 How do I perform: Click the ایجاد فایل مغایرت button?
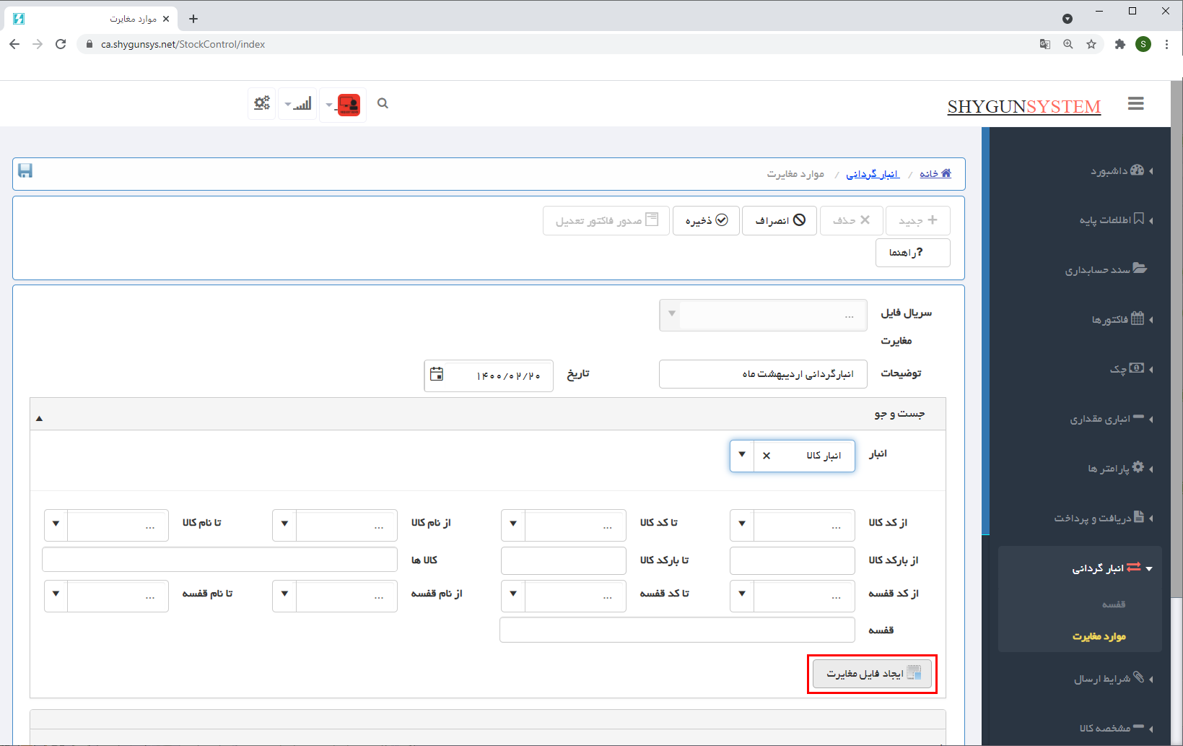872,674
